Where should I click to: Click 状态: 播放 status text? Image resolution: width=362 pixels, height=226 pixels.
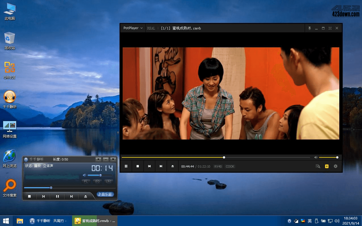[x=33, y=166]
